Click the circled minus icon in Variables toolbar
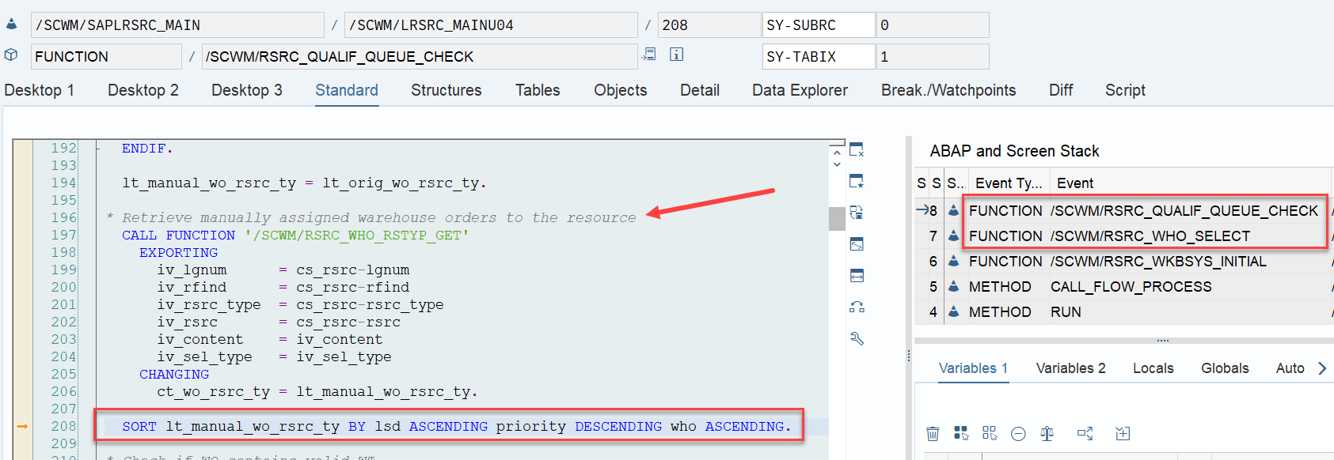The width and height of the screenshot is (1334, 460). pyautogui.click(x=1018, y=433)
